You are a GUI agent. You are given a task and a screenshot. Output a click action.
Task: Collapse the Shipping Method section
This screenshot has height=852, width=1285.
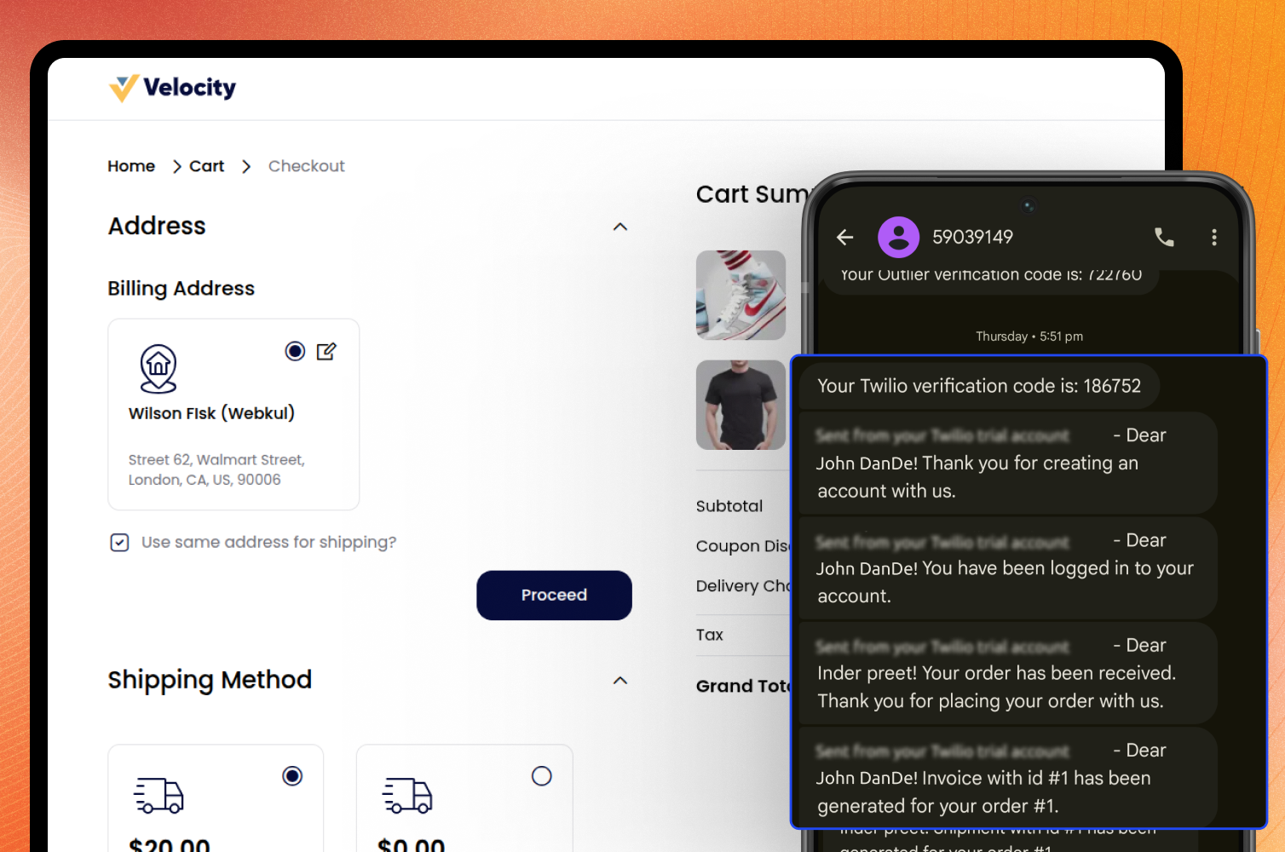tap(620, 680)
